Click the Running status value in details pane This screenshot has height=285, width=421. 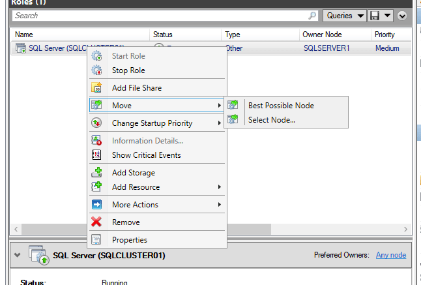pyautogui.click(x=115, y=282)
